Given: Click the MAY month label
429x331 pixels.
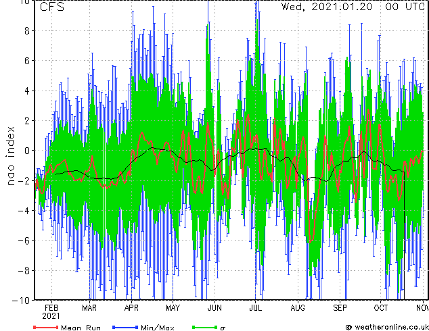Looking at the screenshot, I should [173, 308].
